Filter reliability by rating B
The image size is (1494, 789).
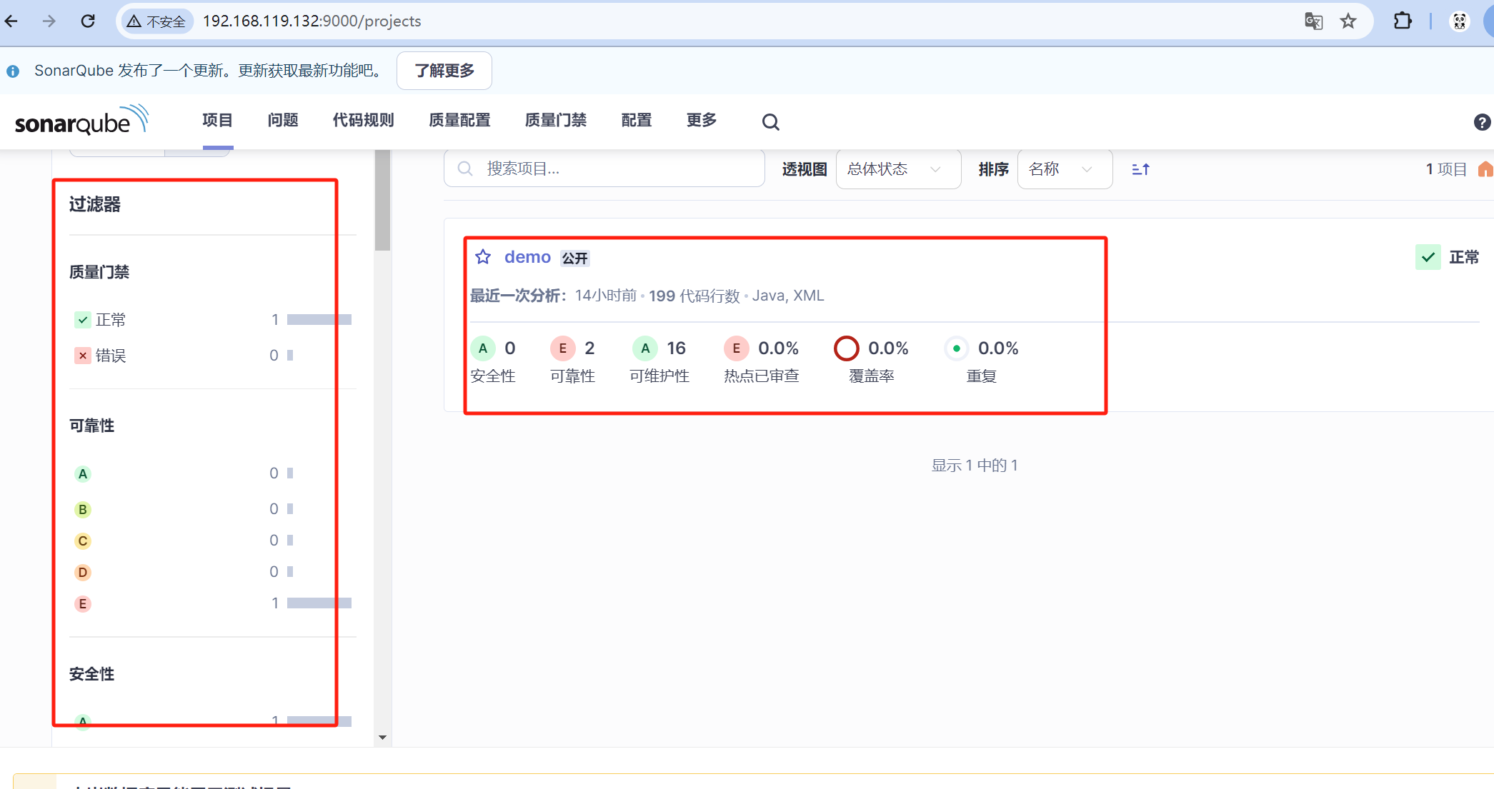coord(83,510)
